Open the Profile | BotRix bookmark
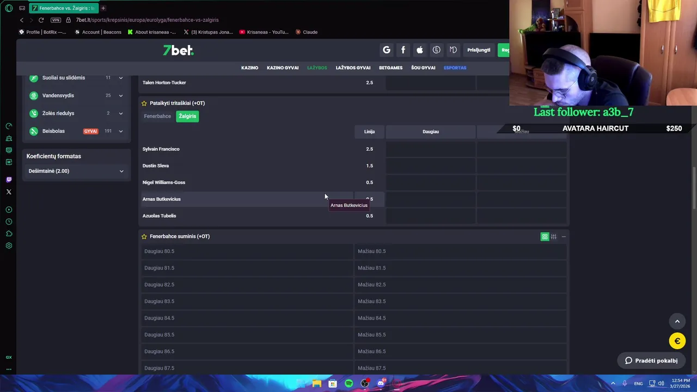The image size is (697, 392). 42,32
